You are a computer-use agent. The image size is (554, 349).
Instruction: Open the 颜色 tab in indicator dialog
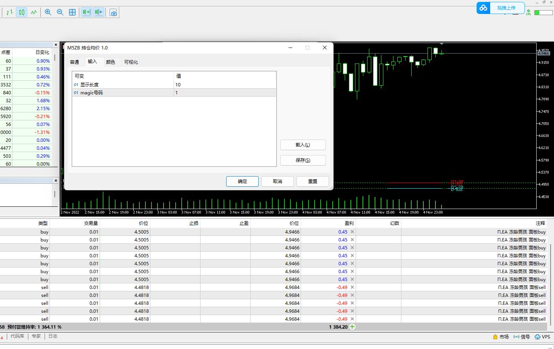(111, 62)
